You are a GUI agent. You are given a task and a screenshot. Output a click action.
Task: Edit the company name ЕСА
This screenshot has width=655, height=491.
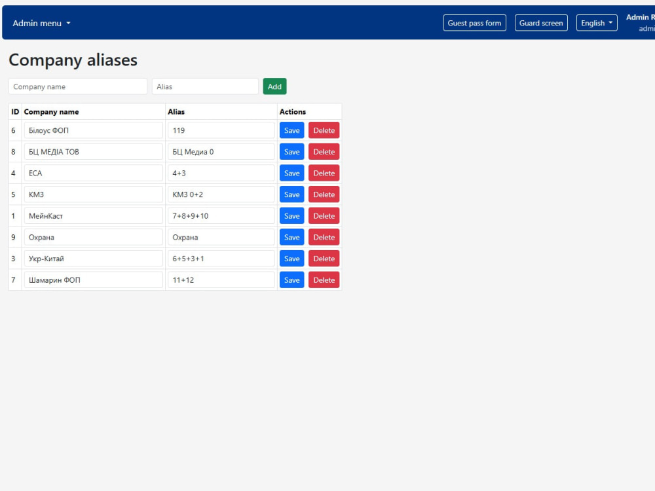click(93, 173)
